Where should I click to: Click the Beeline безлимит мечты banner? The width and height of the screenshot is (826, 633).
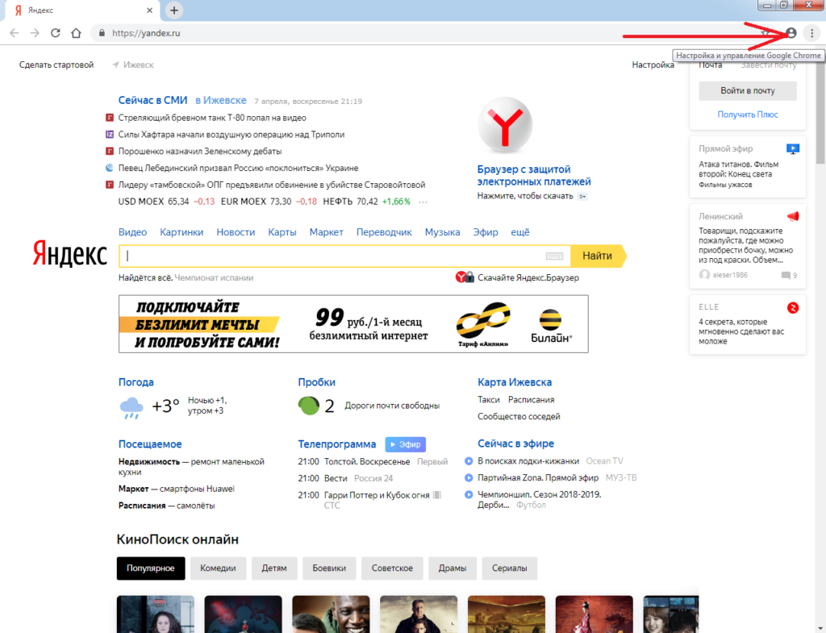click(x=353, y=324)
